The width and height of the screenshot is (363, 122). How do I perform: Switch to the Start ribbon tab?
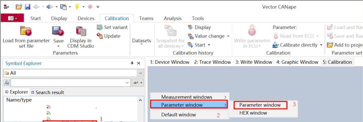(36, 18)
